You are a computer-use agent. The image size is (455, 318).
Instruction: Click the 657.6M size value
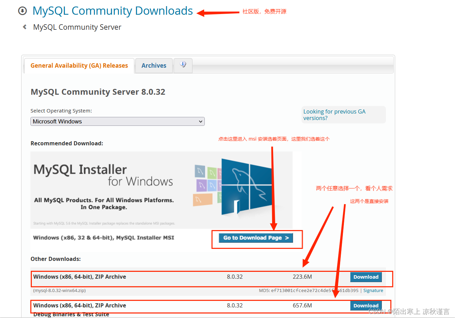click(x=302, y=306)
